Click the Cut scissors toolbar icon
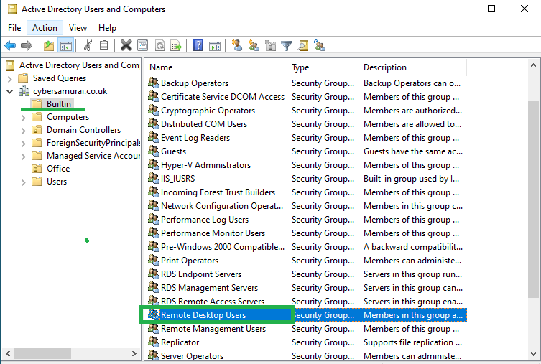Viewport: 541px width, 364px height. coord(88,46)
